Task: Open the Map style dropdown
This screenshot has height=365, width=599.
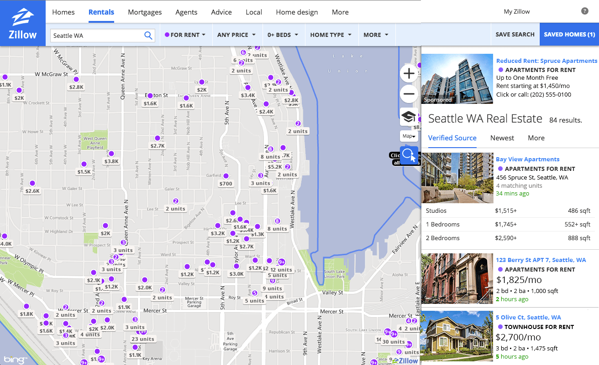Action: coord(409,136)
